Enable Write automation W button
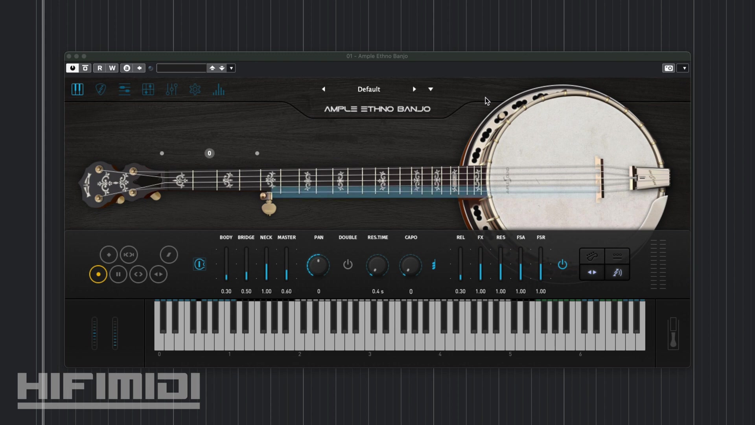Viewport: 755px width, 425px height. (112, 68)
